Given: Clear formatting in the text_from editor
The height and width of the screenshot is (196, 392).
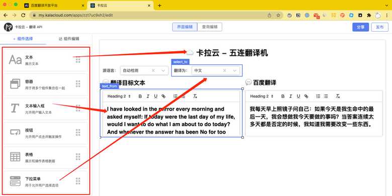Looking at the screenshot, I should pyautogui.click(x=195, y=96).
